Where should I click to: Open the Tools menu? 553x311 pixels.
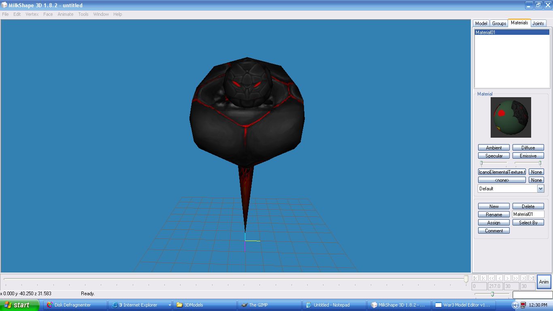pyautogui.click(x=83, y=14)
